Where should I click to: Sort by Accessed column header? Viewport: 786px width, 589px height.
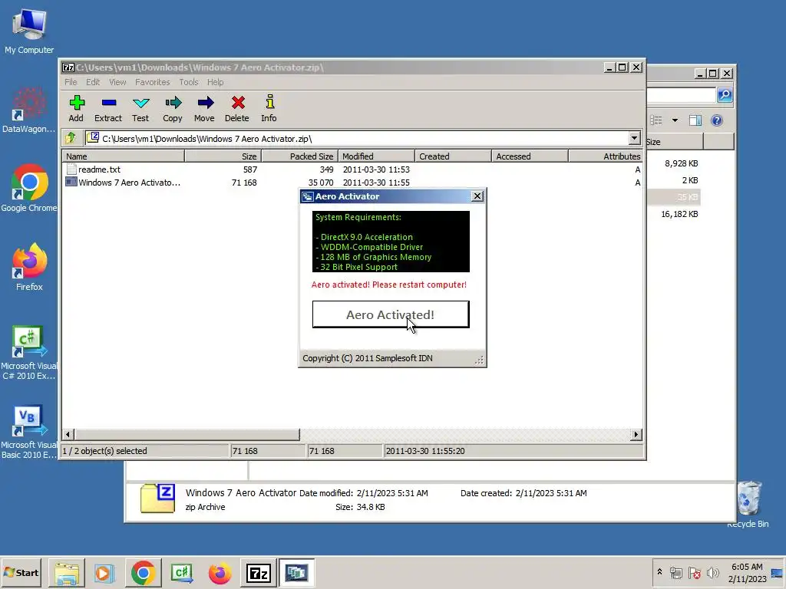530,156
